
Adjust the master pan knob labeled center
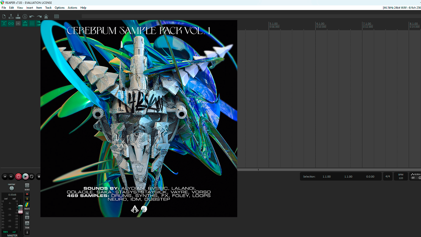tap(12, 188)
